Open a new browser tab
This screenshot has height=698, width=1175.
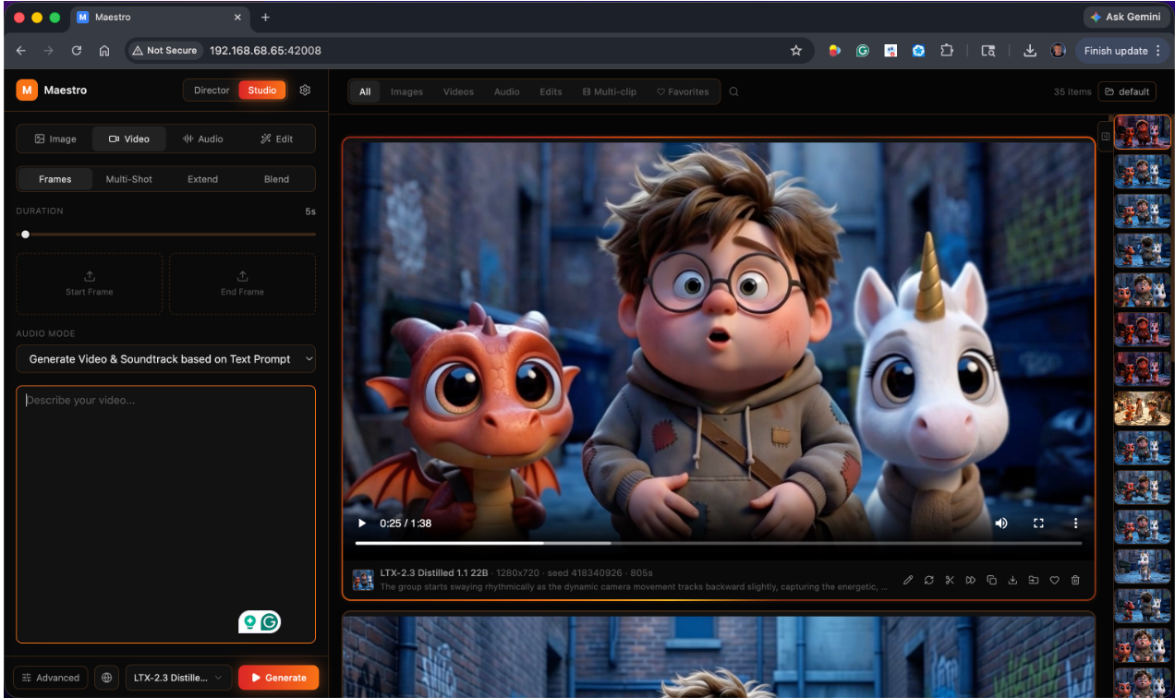265,18
